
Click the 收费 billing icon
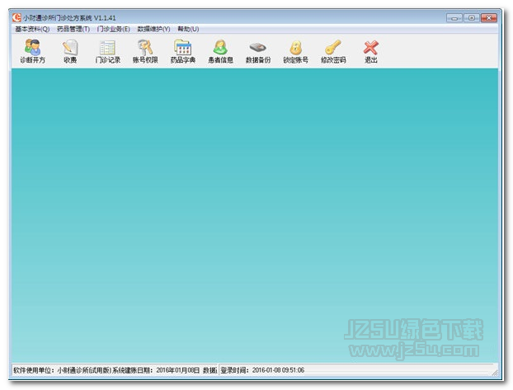point(70,51)
